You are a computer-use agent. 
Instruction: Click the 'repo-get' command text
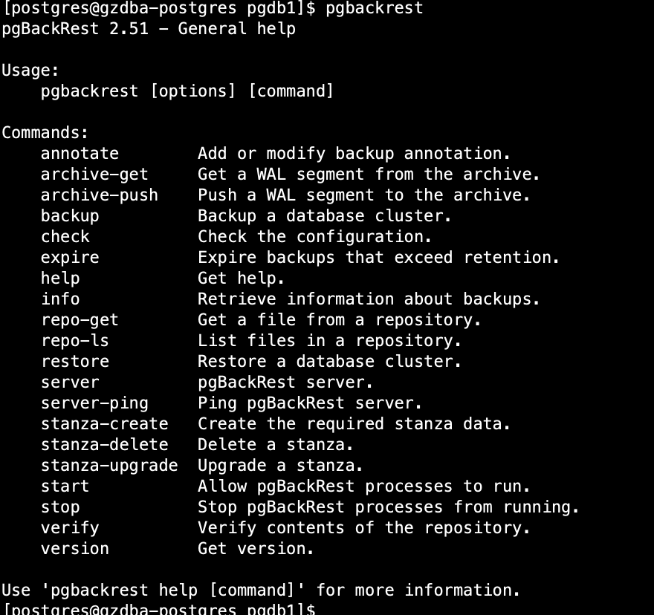point(80,320)
